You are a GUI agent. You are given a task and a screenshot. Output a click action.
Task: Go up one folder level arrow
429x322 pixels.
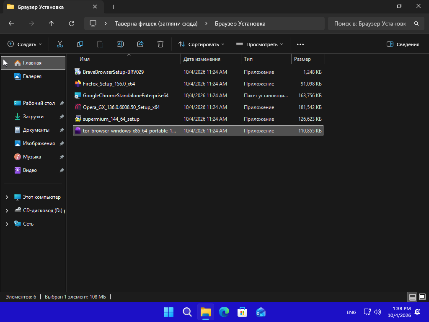[x=52, y=23]
